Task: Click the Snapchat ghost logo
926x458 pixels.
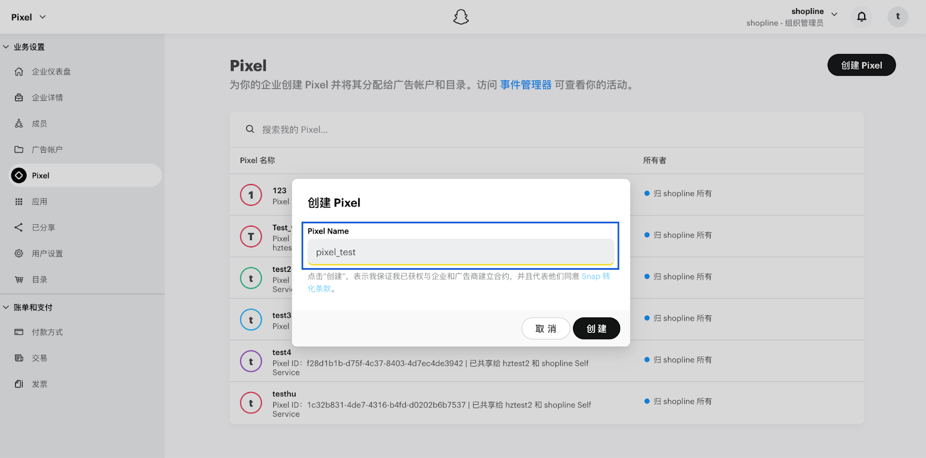Action: click(x=461, y=17)
